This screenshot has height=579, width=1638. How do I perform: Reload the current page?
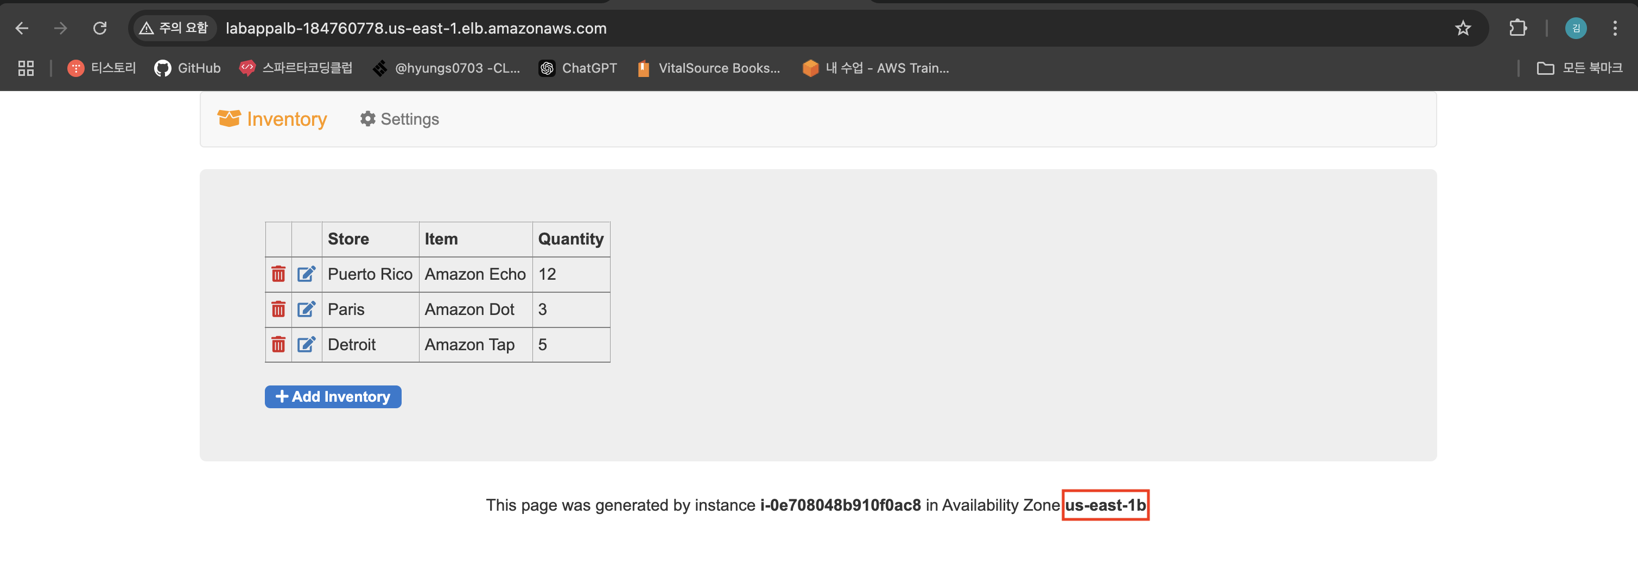point(100,29)
